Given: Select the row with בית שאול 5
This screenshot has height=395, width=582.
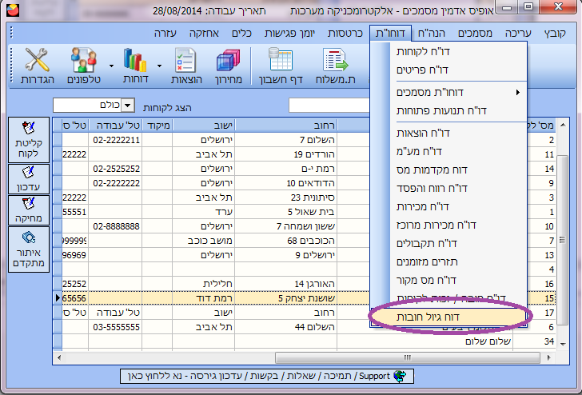Looking at the screenshot, I should tap(305, 212).
